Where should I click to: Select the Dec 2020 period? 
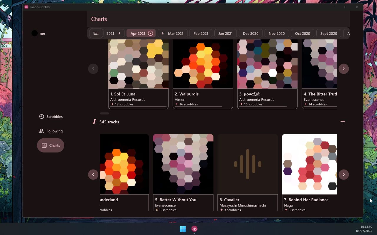click(x=251, y=33)
